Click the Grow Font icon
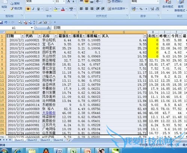Screen dimensions: 187x153 click(69, 1)
